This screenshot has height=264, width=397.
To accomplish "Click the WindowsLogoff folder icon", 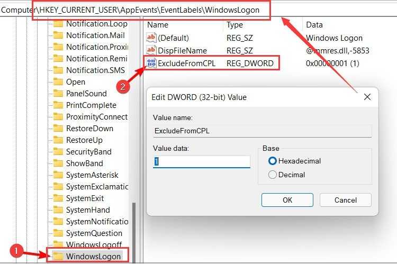I will 58,244.
